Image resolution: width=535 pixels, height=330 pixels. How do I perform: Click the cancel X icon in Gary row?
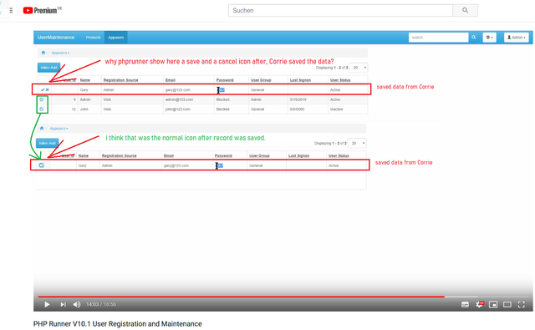(48, 89)
